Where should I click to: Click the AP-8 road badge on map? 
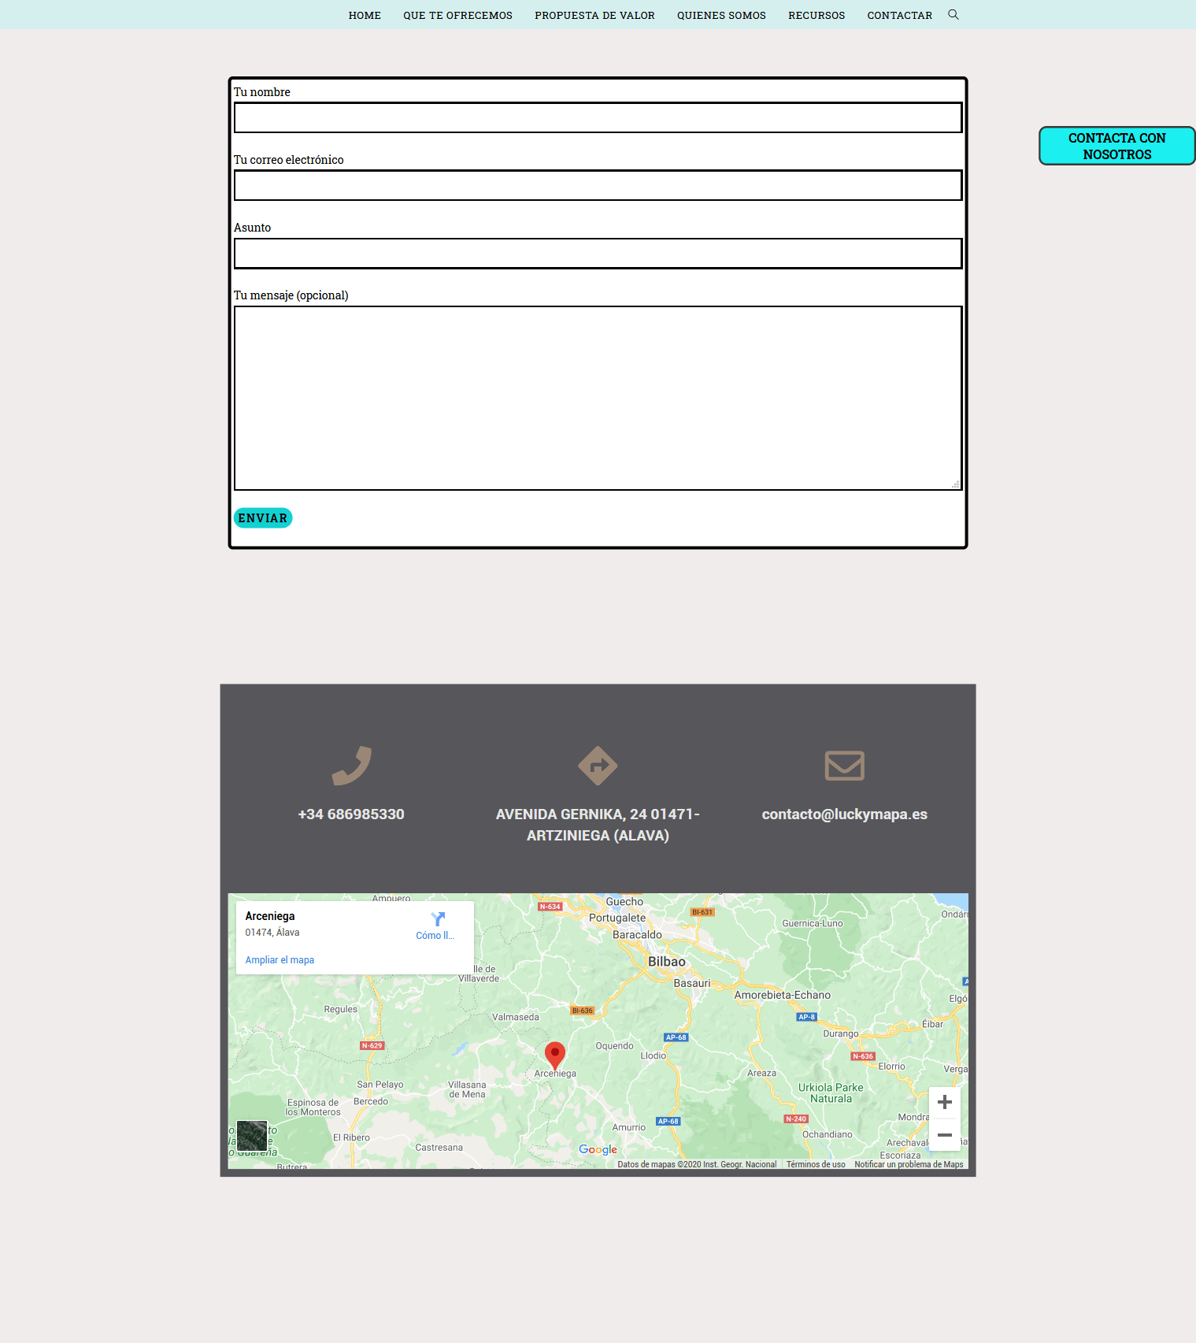tap(807, 1017)
